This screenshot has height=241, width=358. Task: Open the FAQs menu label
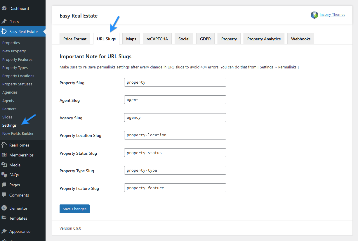(14, 175)
